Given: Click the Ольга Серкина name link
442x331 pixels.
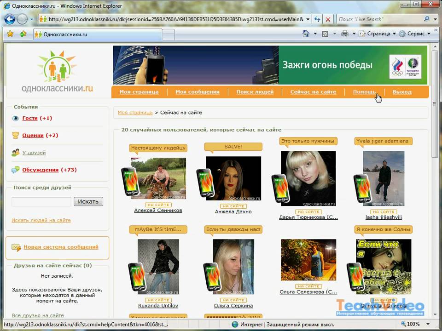Looking at the screenshot, I should coord(233,306).
